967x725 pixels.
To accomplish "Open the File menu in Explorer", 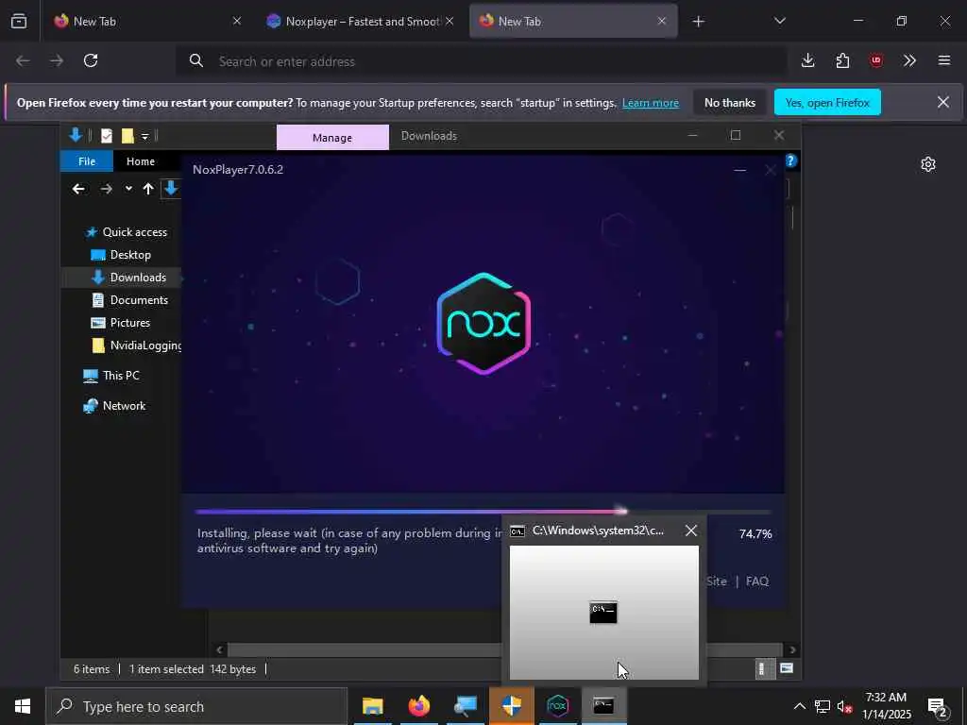I will point(87,161).
